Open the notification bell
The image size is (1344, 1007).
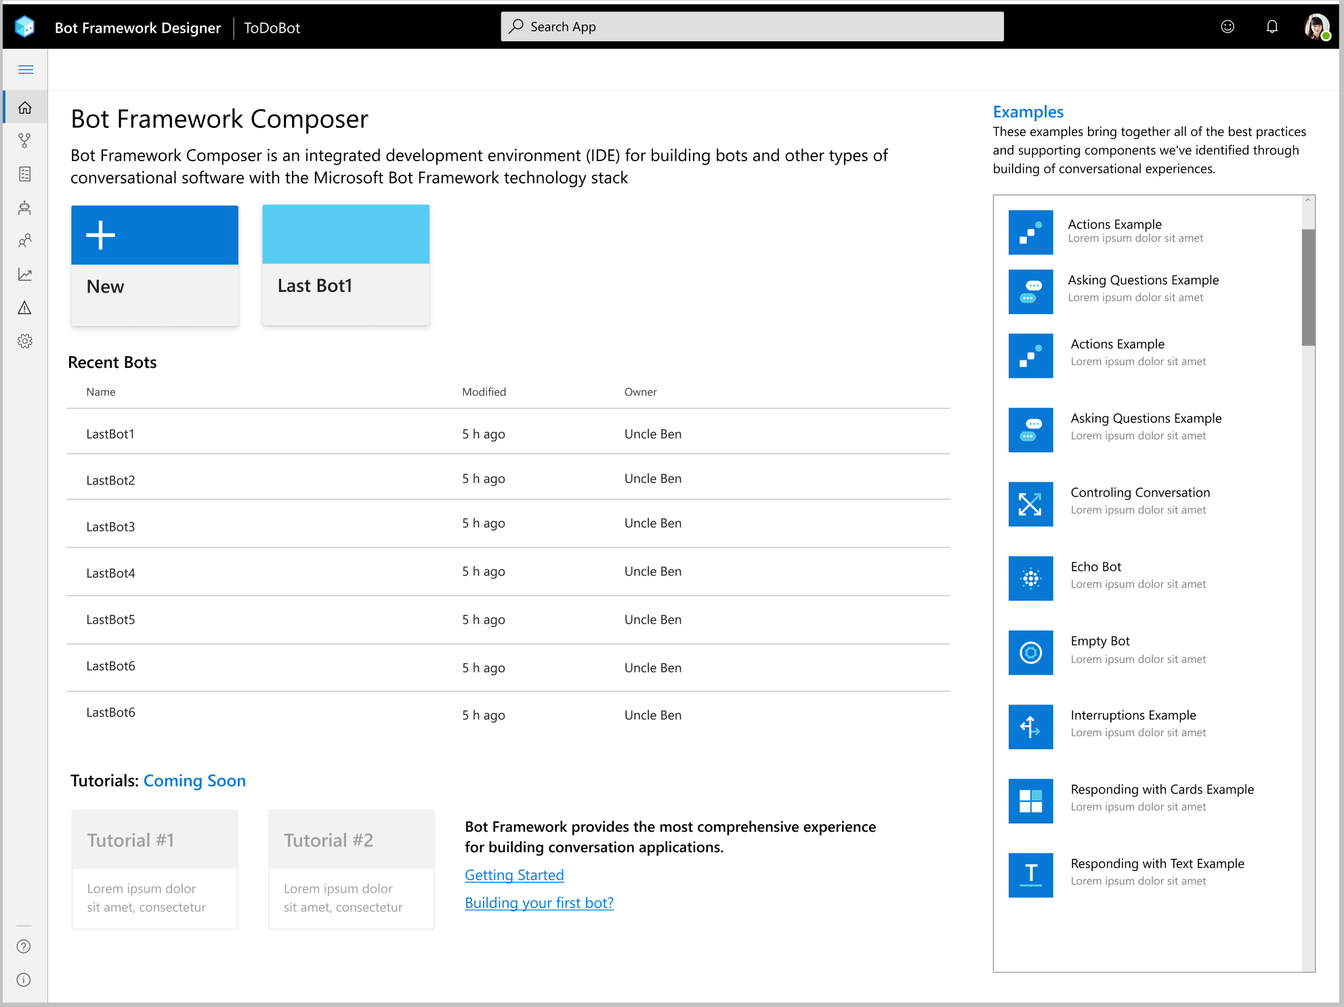point(1272,26)
